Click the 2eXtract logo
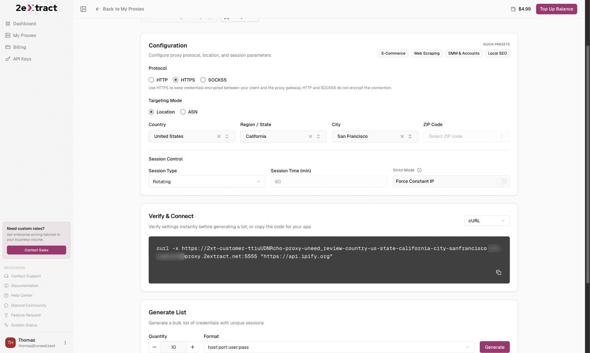The width and height of the screenshot is (590, 353). coord(36,8)
